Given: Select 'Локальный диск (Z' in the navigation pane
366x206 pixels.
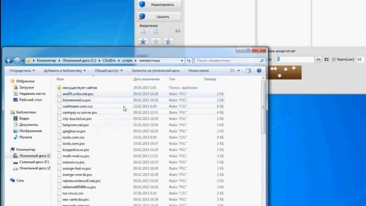Looking at the screenshot, I should [34, 168].
